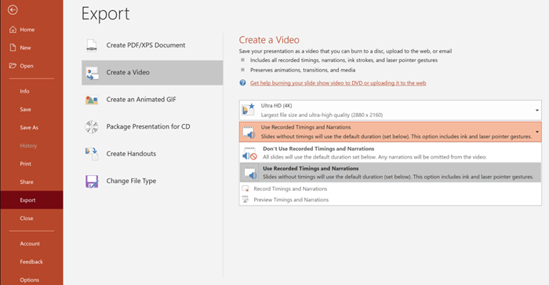Click the Export page title
Screen dimensions: 549x285
[x=105, y=14]
